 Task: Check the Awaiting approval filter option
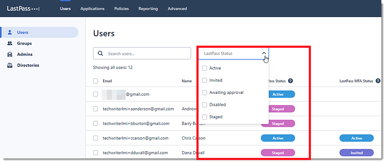[x=204, y=93]
